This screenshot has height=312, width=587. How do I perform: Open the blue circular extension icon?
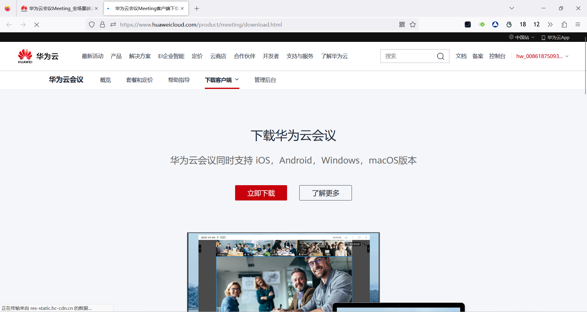(x=495, y=25)
